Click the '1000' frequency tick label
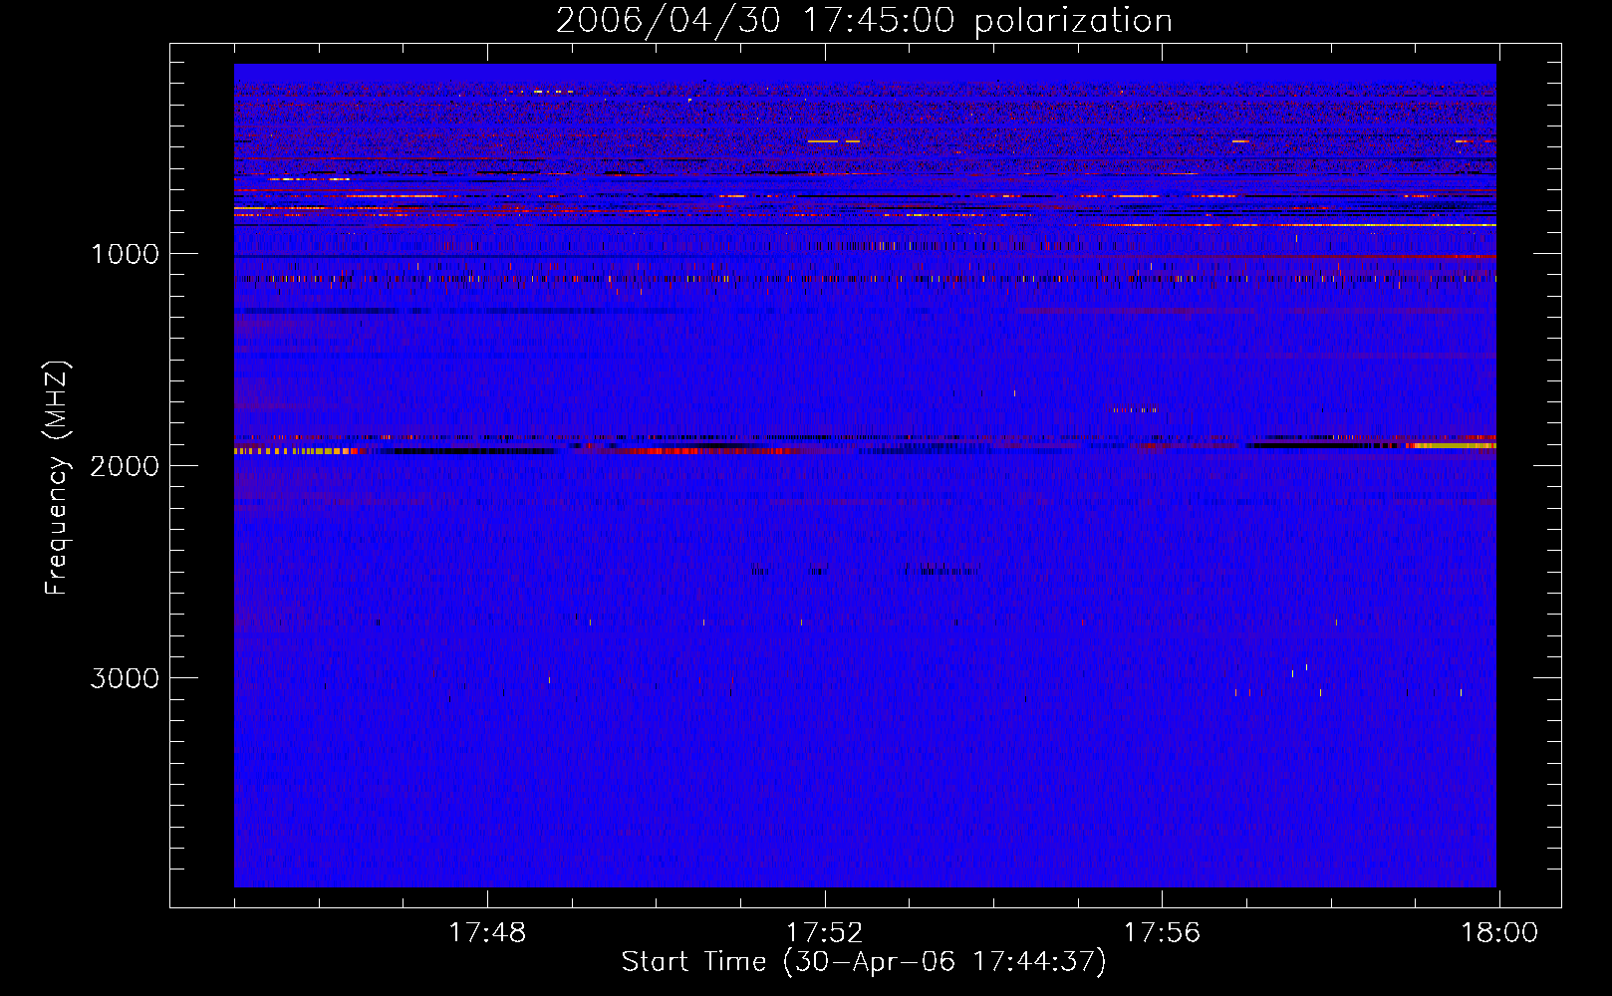 (125, 254)
